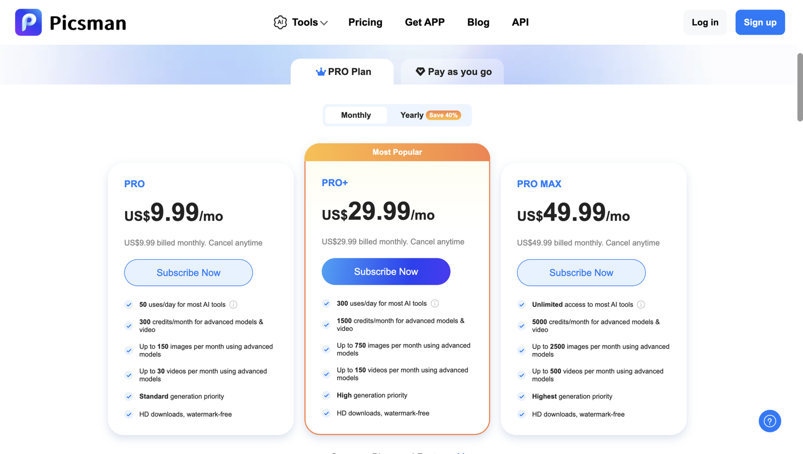This screenshot has width=803, height=454.
Task: Click the Sign up button
Action: [760, 22]
